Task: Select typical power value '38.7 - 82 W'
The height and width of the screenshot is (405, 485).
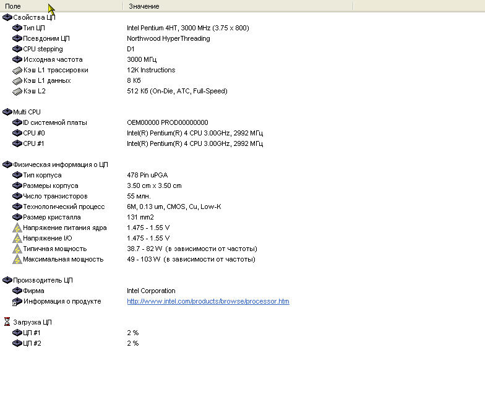Action: 145,249
